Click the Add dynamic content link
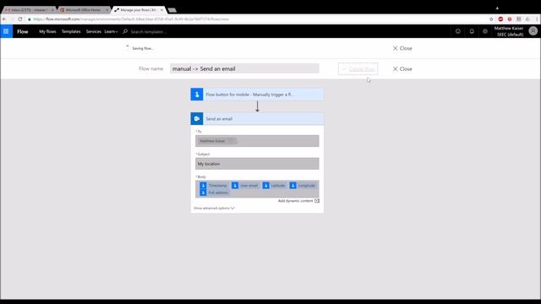Image resolution: width=541 pixels, height=304 pixels. pos(295,201)
